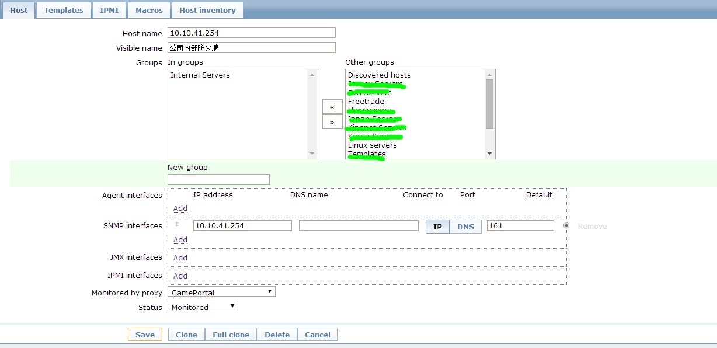Move a group using the » arrow button

click(332, 121)
